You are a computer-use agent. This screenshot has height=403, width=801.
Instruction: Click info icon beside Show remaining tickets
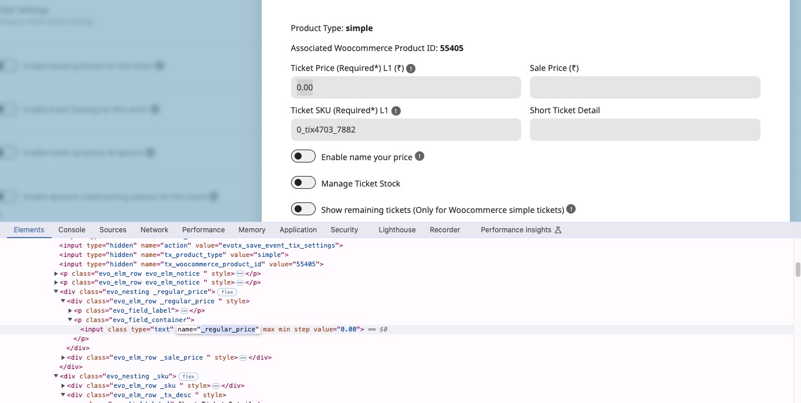[571, 209]
